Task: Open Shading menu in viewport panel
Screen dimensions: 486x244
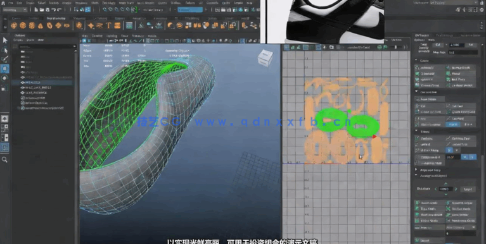Action: point(98,36)
